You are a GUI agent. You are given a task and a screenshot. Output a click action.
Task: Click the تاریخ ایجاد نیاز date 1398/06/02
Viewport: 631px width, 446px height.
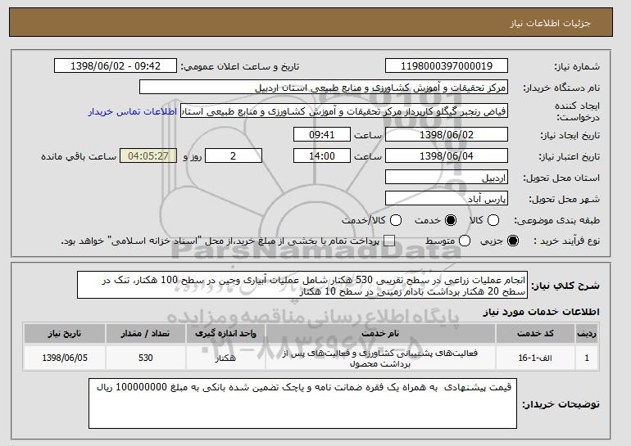(447, 134)
